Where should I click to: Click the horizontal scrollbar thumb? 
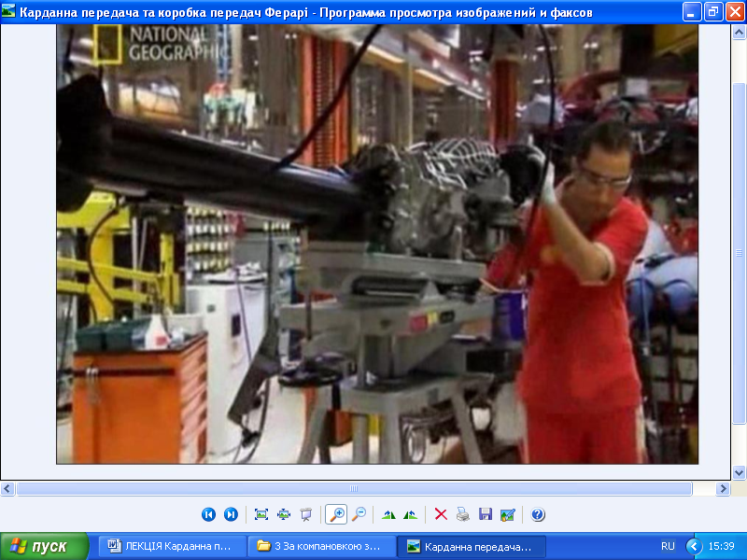pyautogui.click(x=354, y=488)
